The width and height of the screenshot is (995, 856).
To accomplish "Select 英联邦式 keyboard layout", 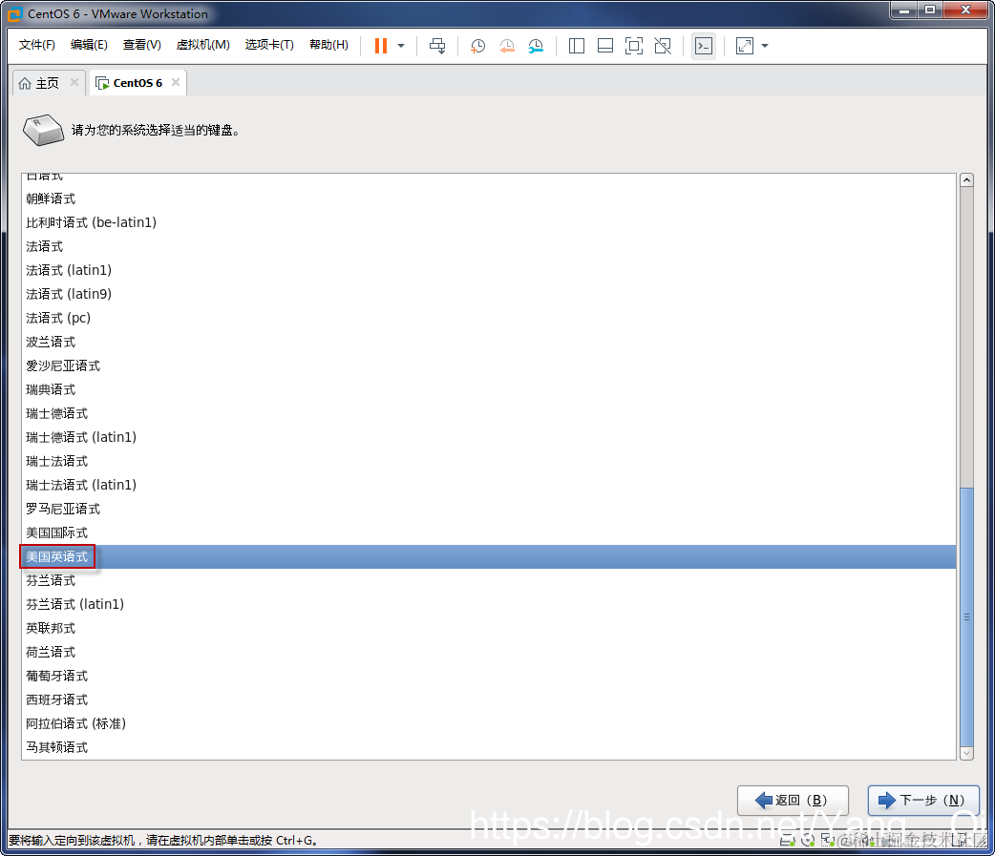I will (489, 628).
